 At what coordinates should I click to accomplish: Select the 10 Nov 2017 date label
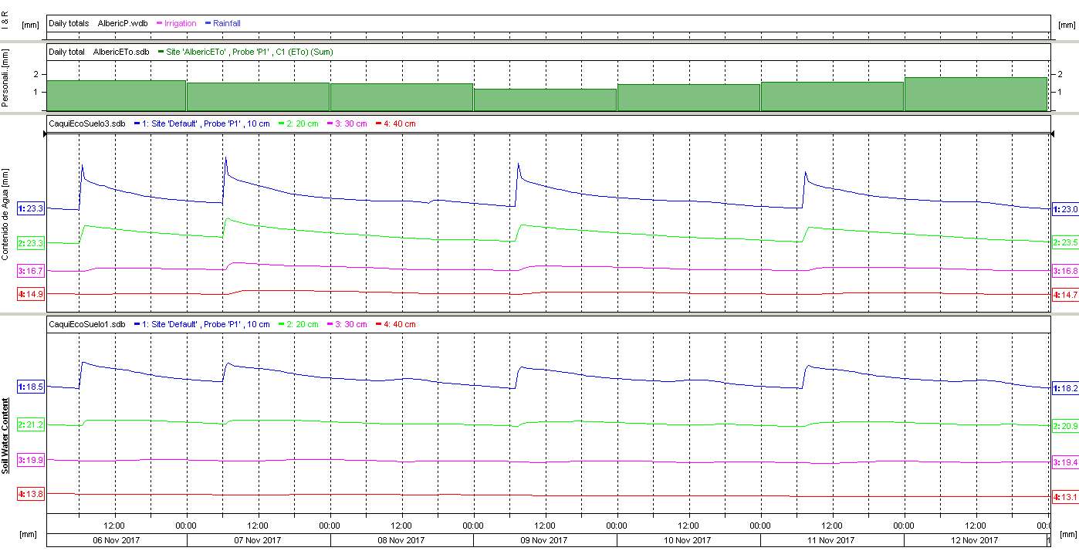pos(688,540)
